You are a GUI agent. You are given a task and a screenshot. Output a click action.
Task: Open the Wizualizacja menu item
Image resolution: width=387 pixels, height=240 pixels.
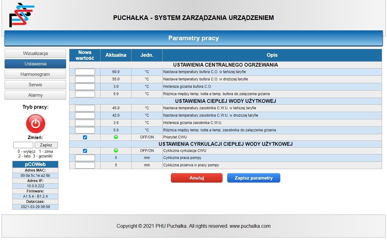(x=35, y=53)
